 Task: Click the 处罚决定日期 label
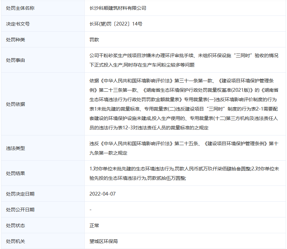click(x=20, y=194)
